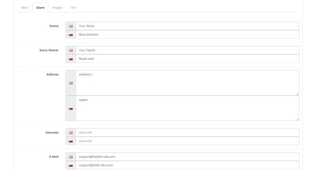Focus the Your Store name field

pyautogui.click(x=187, y=26)
